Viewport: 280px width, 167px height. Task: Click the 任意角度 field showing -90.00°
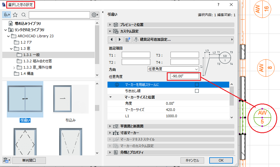(x=185, y=76)
